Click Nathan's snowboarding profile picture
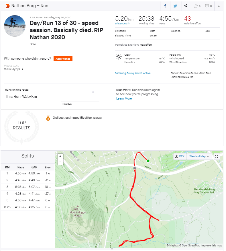 pos(15,26)
